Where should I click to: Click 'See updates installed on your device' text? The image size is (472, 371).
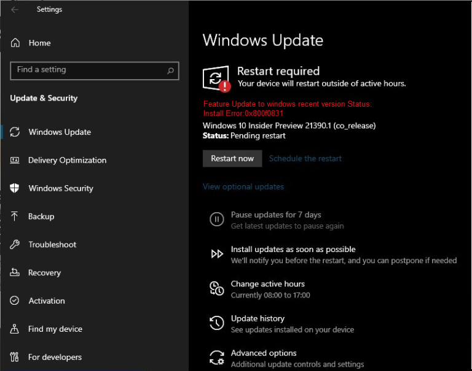click(x=293, y=329)
